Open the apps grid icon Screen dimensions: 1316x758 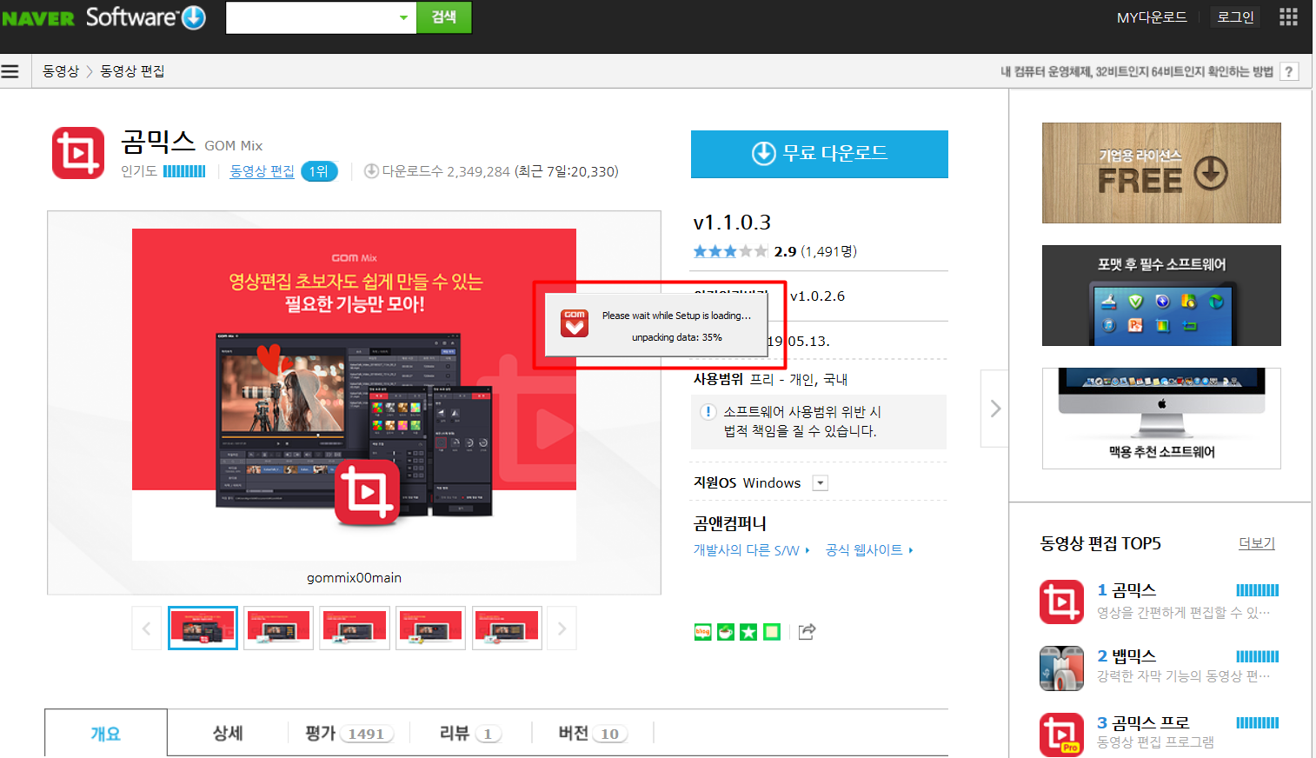tap(1288, 17)
